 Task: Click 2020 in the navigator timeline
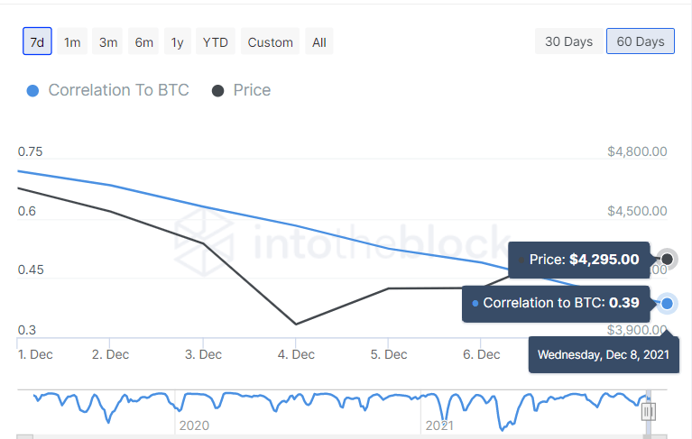pos(194,425)
